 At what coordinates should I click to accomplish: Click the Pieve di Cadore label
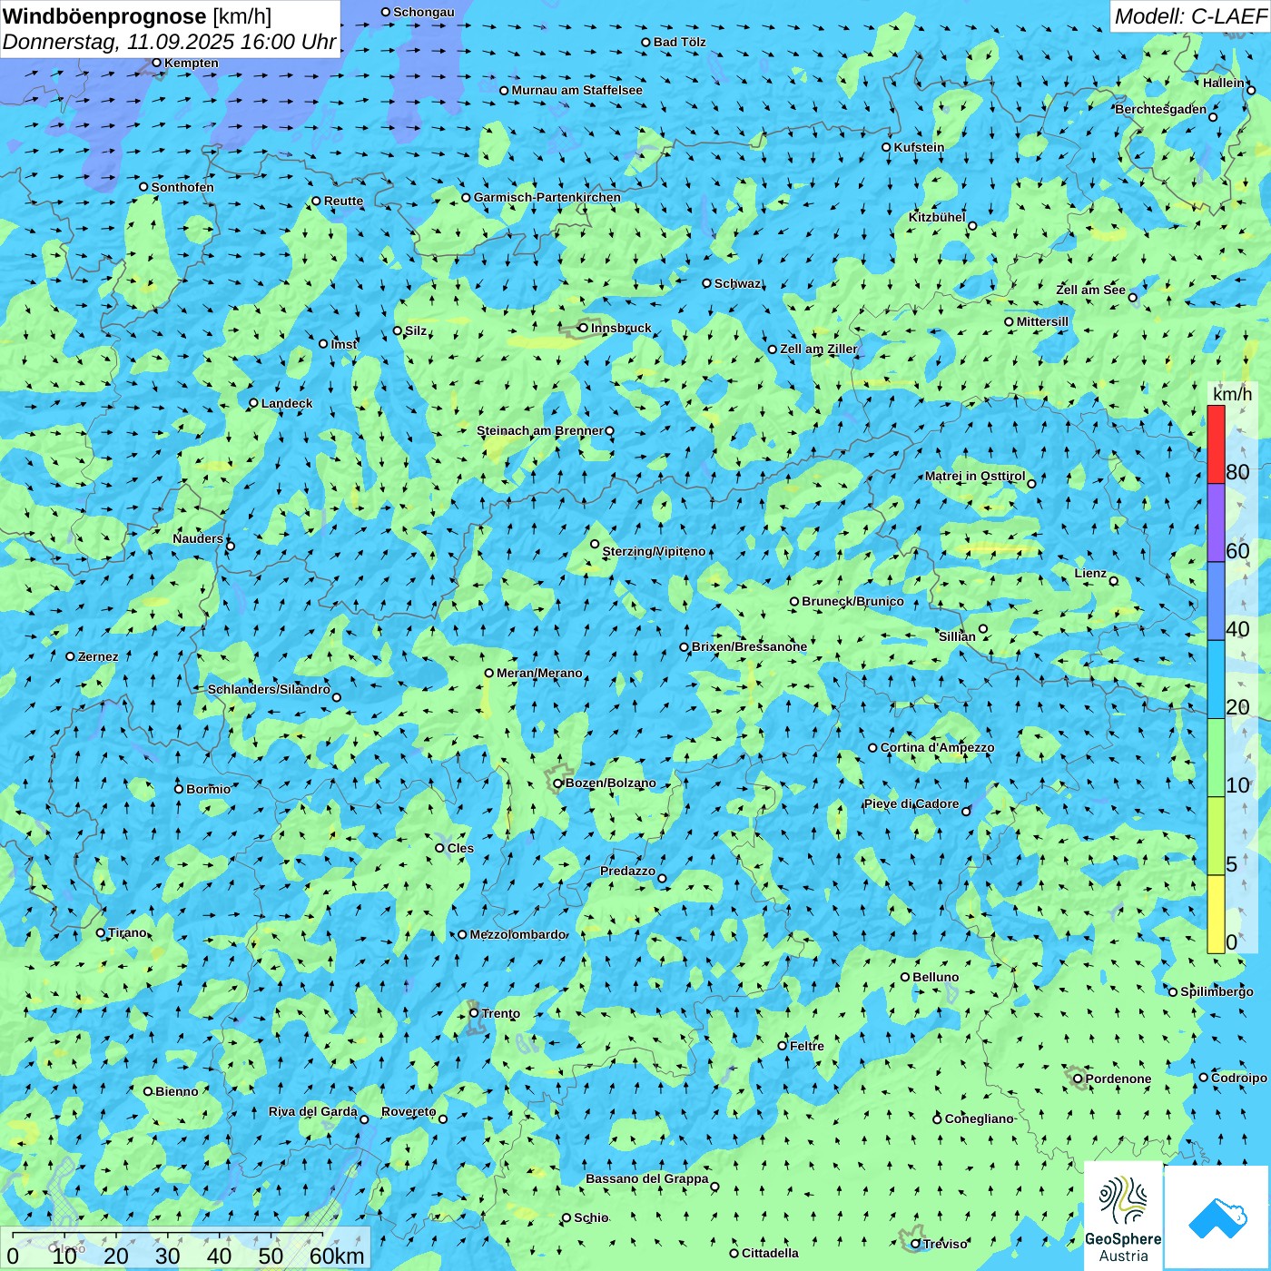pyautogui.click(x=911, y=803)
